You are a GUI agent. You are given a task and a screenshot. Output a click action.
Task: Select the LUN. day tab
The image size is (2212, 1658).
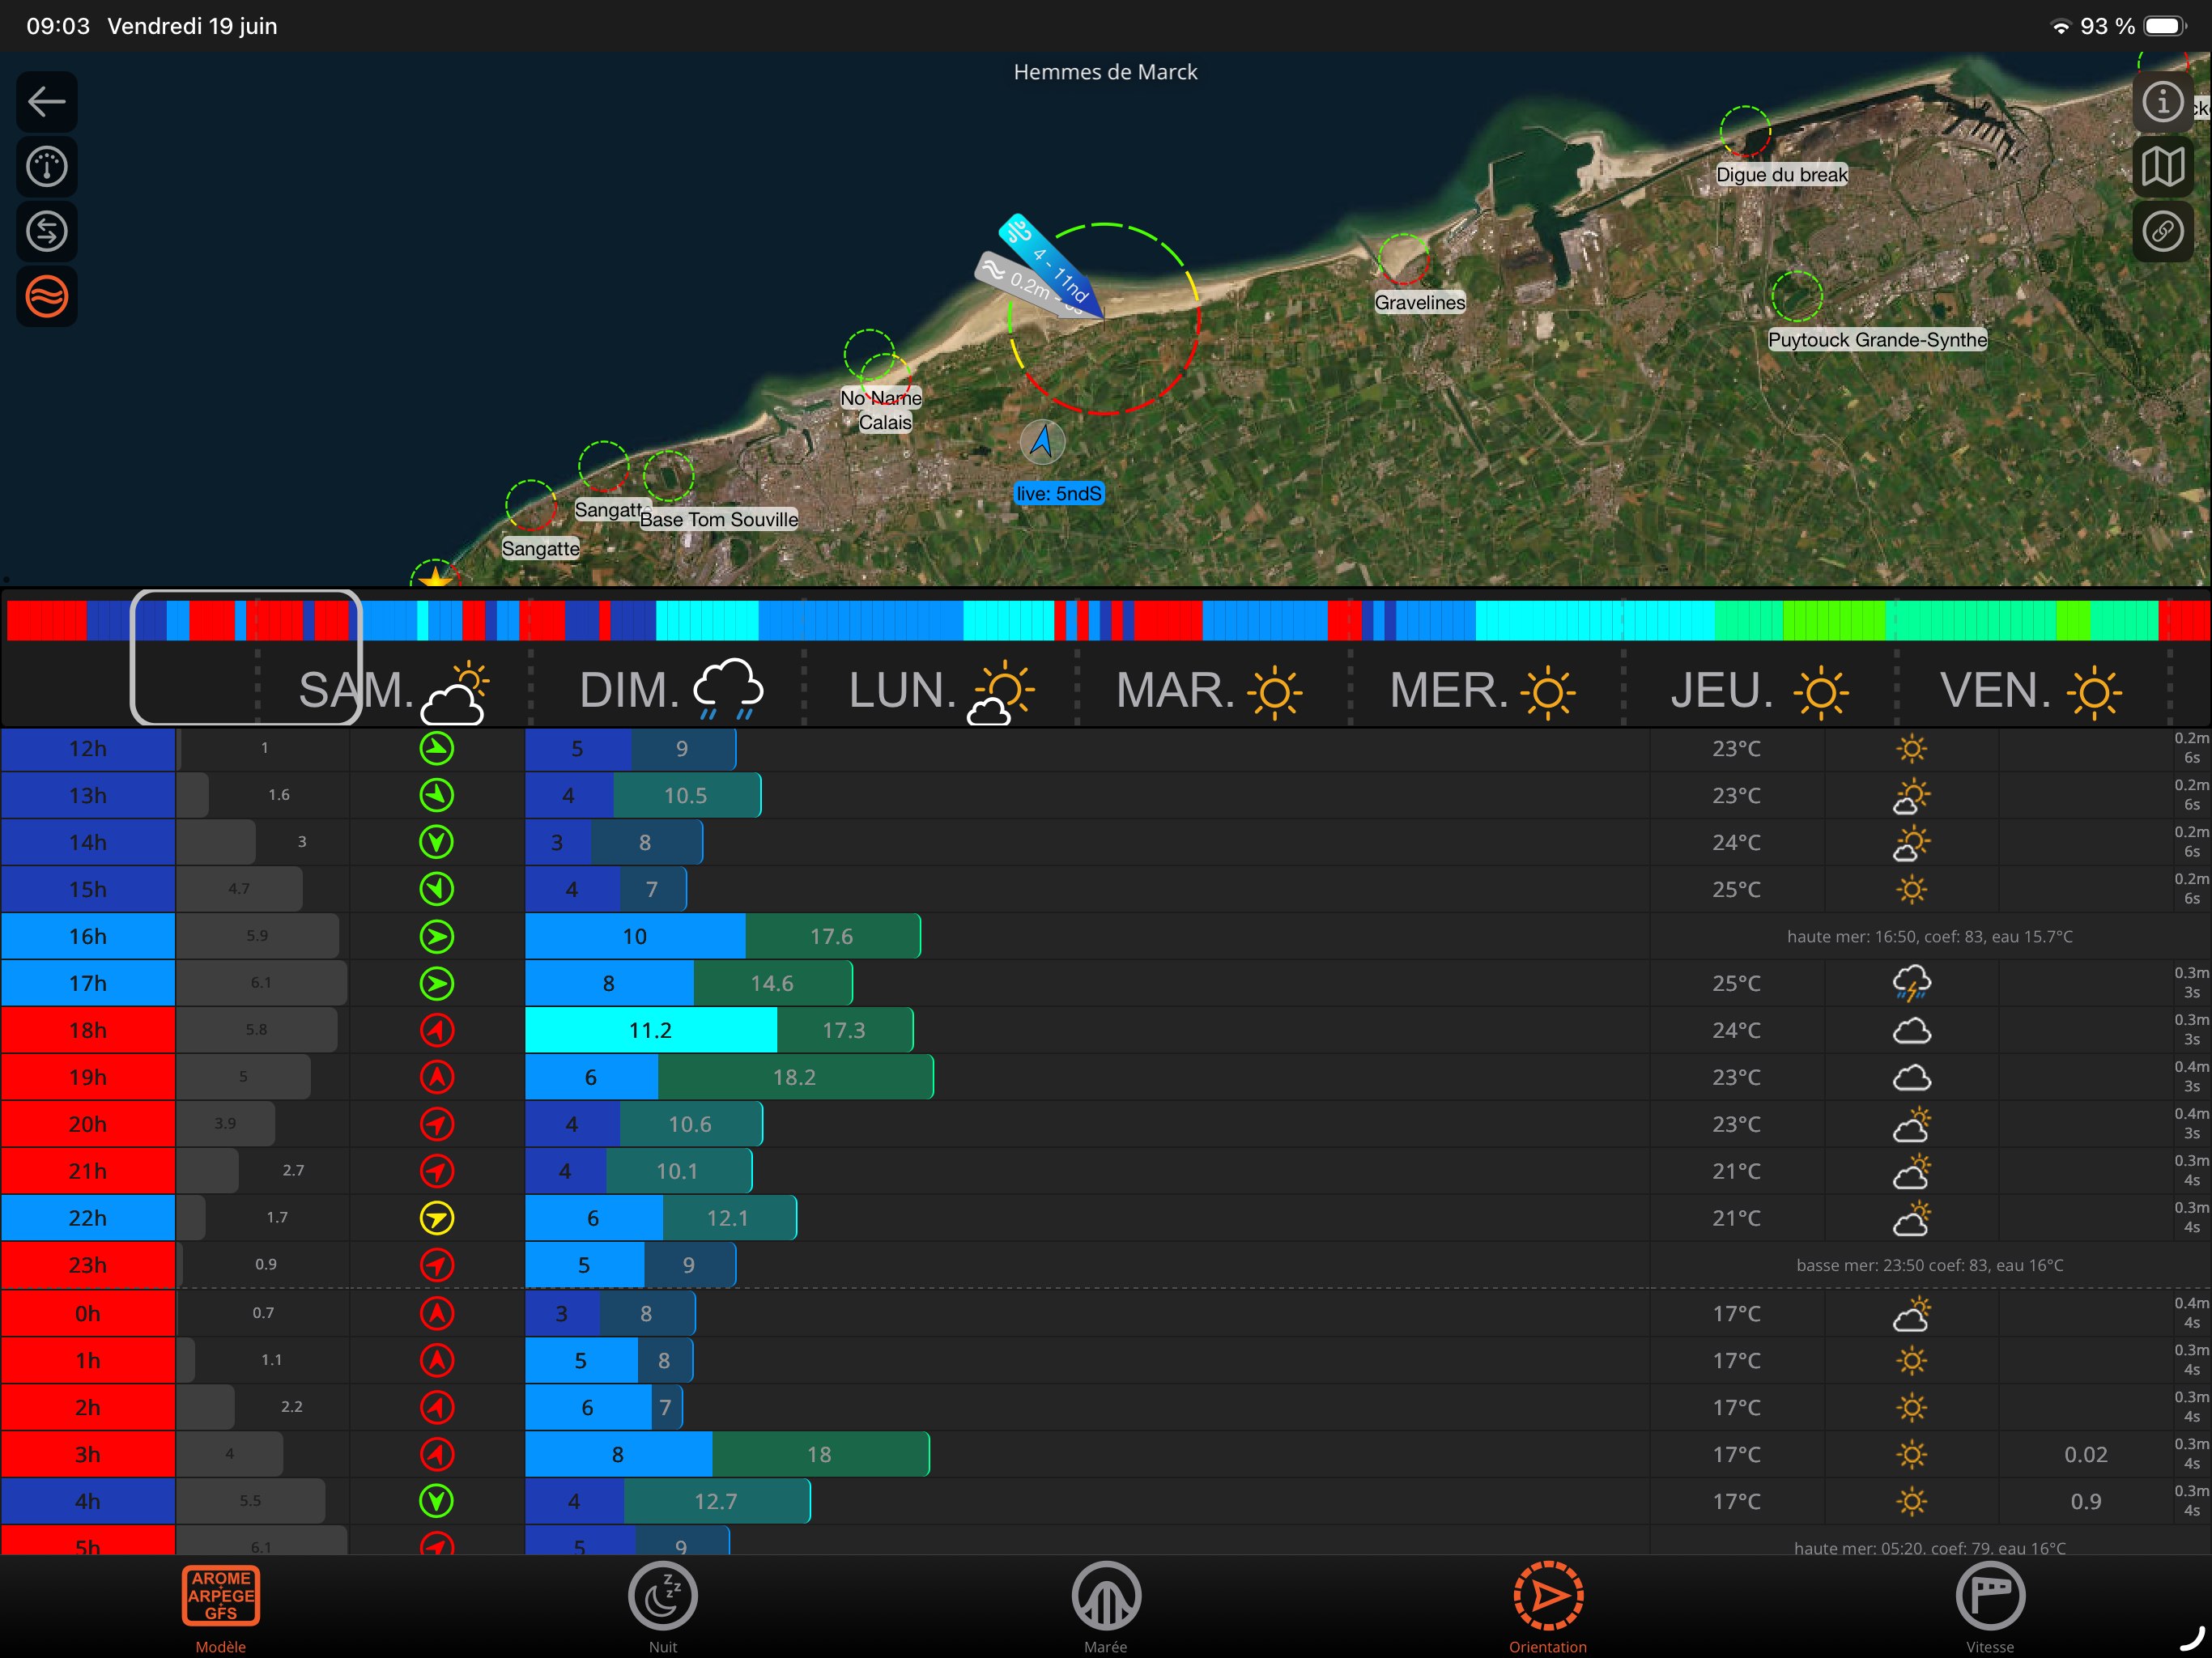(x=941, y=690)
